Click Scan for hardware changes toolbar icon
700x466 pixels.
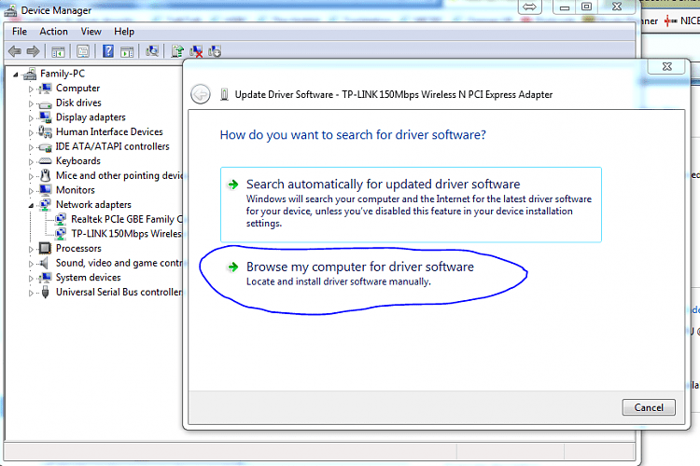pos(152,51)
